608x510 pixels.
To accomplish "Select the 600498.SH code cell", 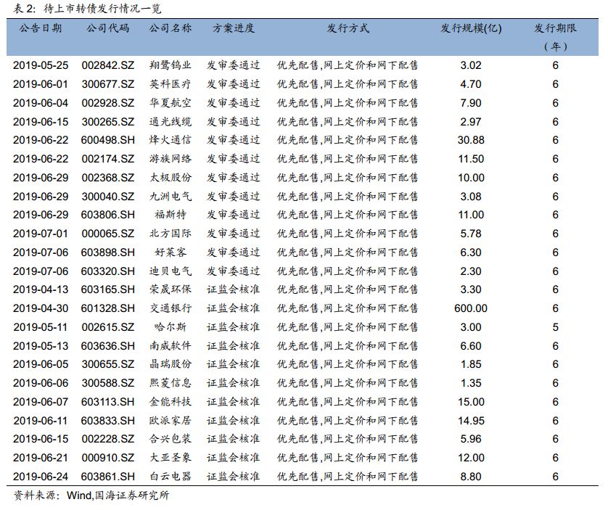I will click(x=107, y=140).
